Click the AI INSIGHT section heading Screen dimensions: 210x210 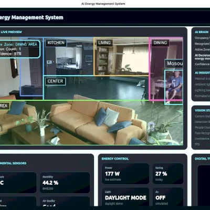(x=203, y=72)
